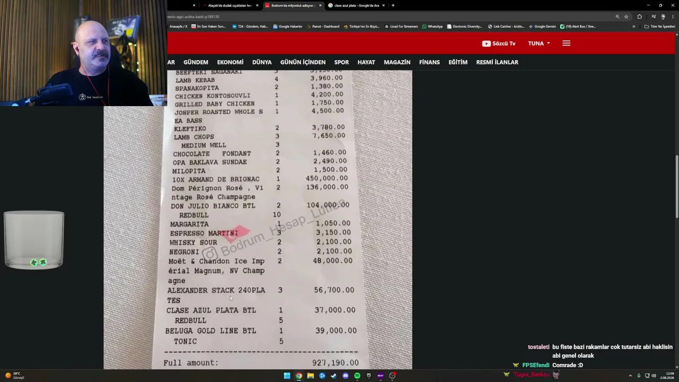Close the clase azul plata Google tab
Viewport: 679px width, 382px height.
coord(384,5)
